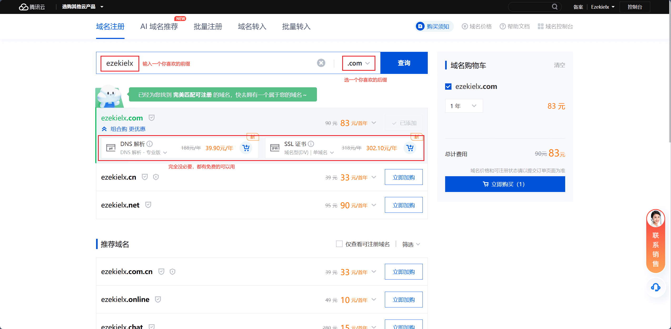
Task: Expand ezekielx.com.cn price details chevron
Action: (374, 272)
